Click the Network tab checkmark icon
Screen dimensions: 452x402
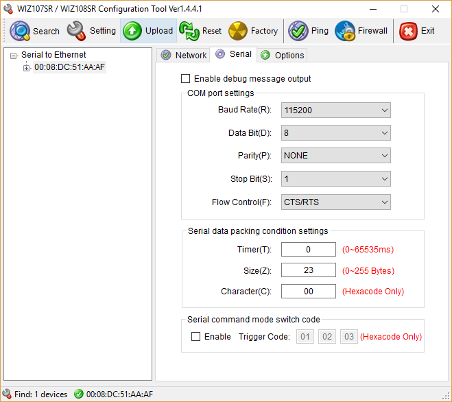pyautogui.click(x=166, y=55)
